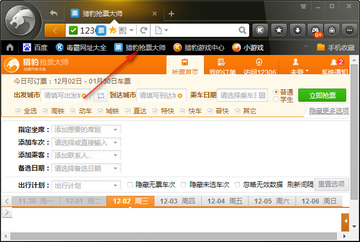Expand the 出行计划 dropdown
Screen dimensions: 360x242
point(87,185)
